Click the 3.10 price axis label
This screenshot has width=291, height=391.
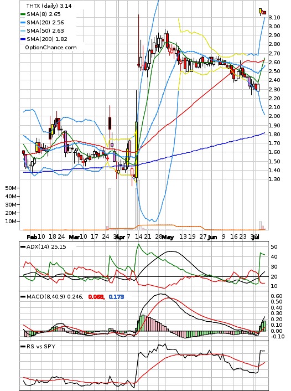point(274,18)
